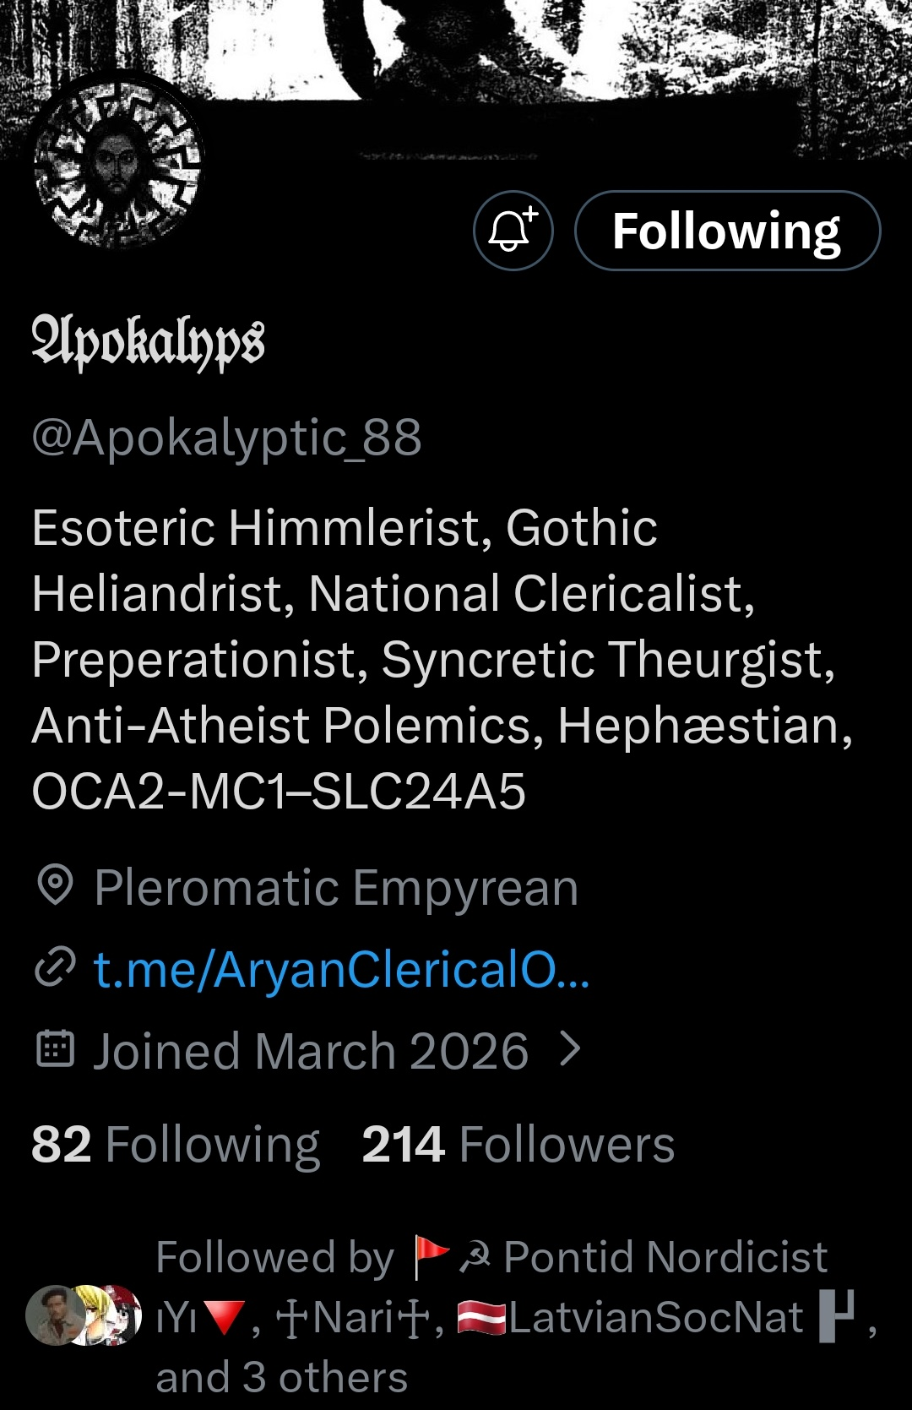Click the location pin icon

(56, 886)
